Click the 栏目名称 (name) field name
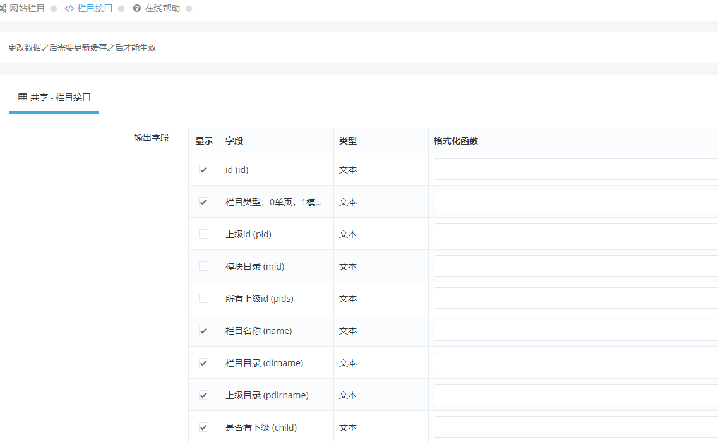 pos(259,331)
